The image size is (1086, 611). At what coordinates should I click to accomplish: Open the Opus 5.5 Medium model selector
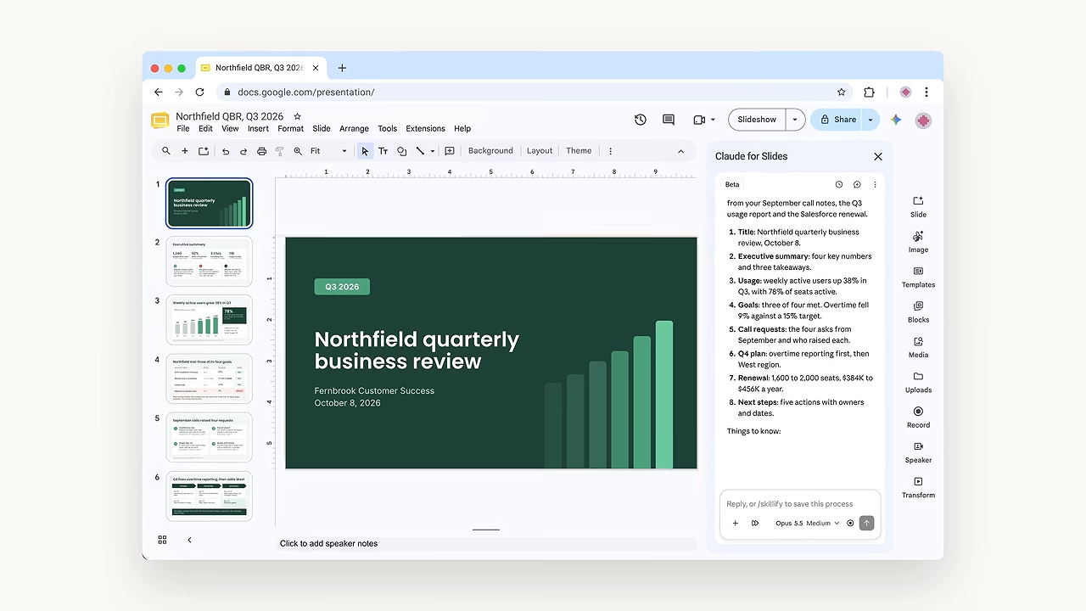[x=807, y=524]
